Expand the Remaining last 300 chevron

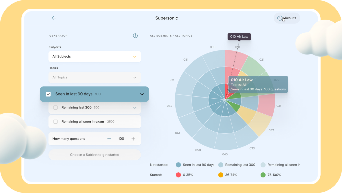point(135,108)
